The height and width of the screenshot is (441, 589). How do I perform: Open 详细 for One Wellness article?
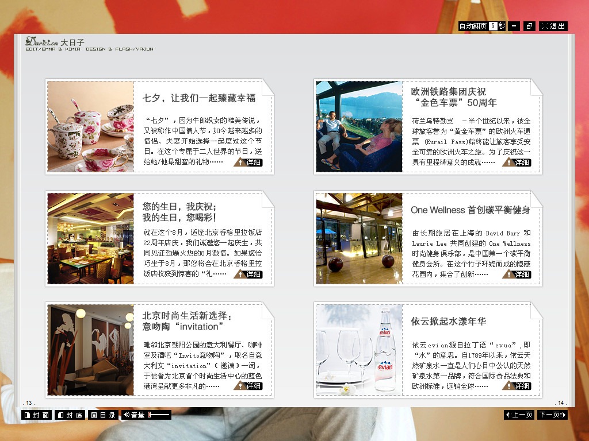[x=517, y=274]
